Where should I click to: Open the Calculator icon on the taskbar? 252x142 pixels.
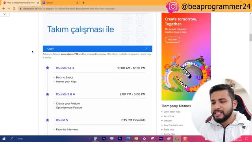pos(96,138)
